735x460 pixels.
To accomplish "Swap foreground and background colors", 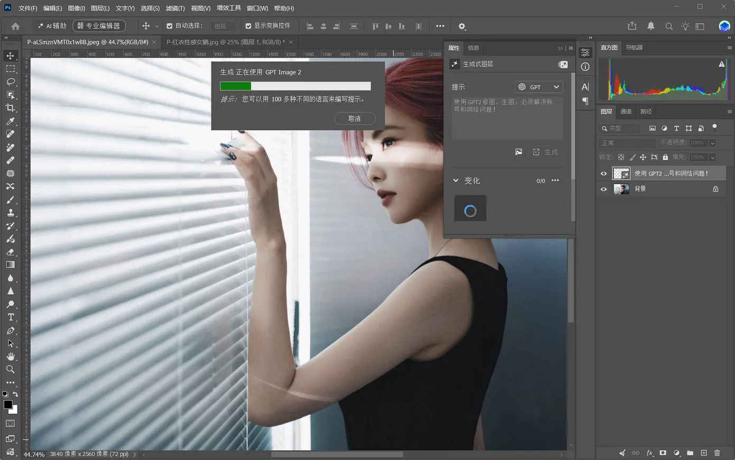I will pyautogui.click(x=15, y=394).
